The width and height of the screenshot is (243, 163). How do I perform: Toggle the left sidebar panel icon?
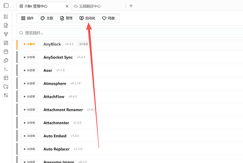pos(6,6)
